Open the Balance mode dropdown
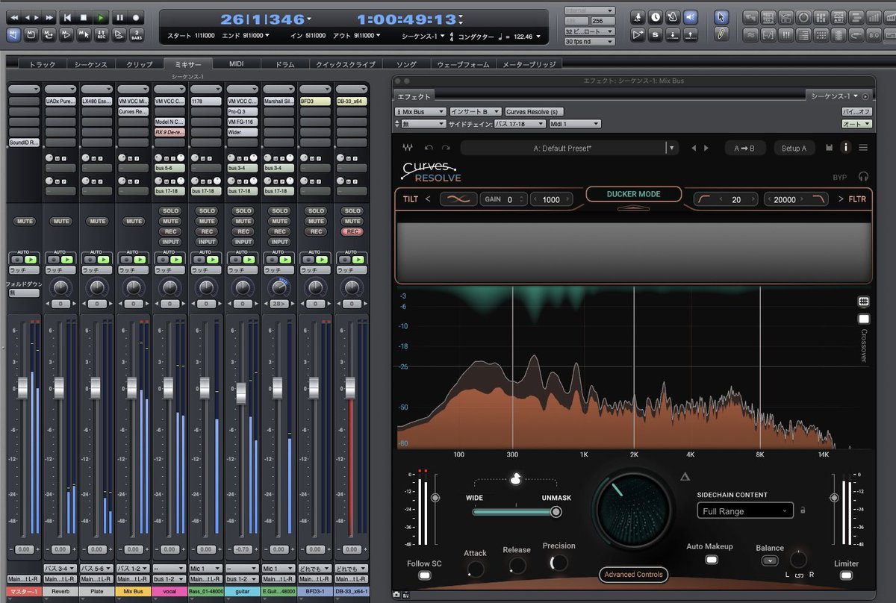The image size is (896, 603). point(770,560)
